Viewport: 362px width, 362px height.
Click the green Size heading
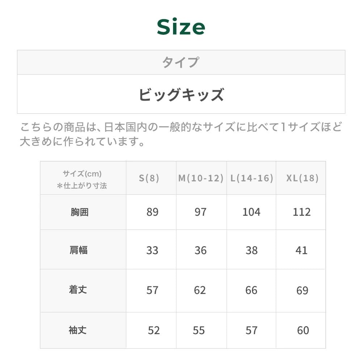[181, 28]
